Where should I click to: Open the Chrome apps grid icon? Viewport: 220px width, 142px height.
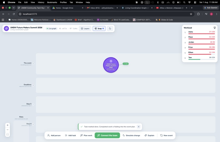click(x=3, y=20)
